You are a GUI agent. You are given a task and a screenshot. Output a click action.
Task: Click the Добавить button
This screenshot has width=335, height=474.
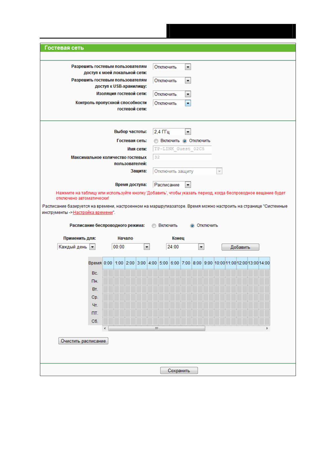(240, 247)
